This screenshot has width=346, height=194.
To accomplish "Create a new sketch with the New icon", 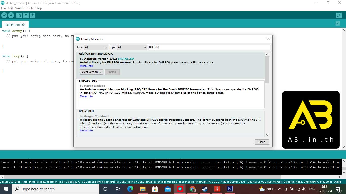I will point(19,15).
